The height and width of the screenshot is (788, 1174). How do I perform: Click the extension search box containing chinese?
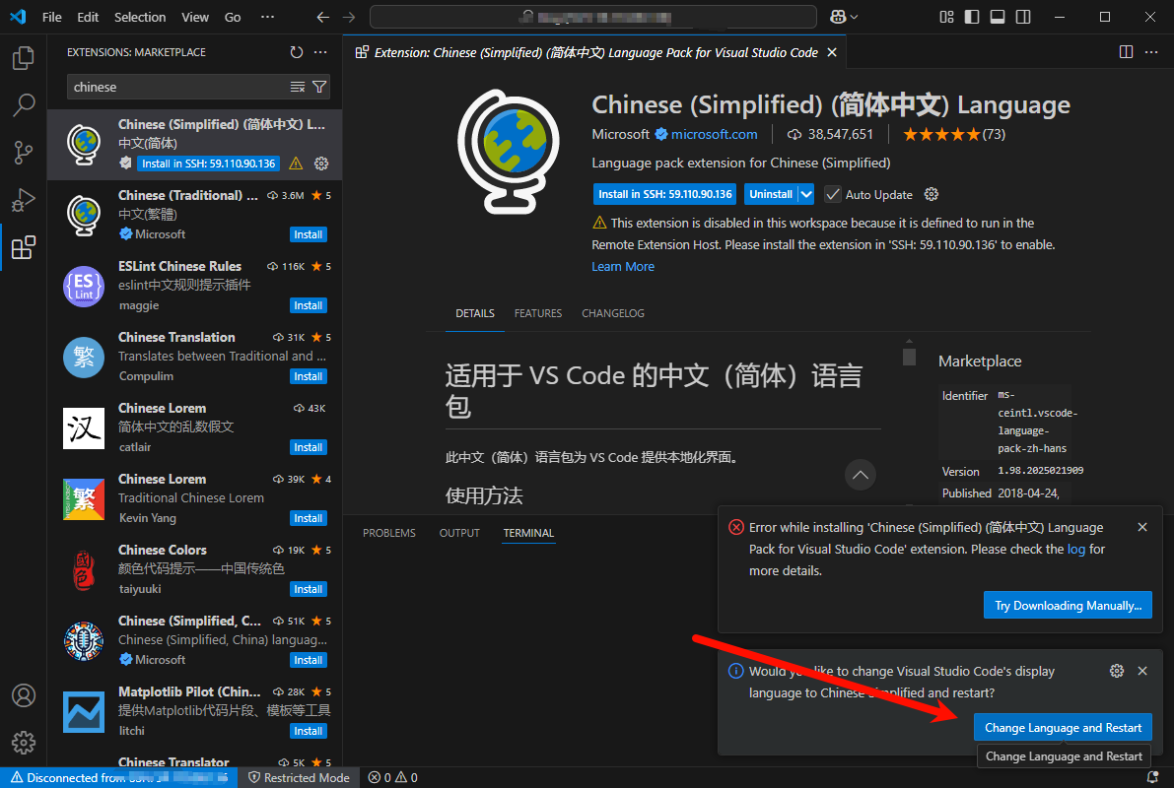(177, 87)
